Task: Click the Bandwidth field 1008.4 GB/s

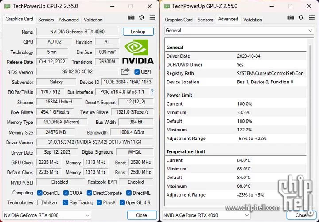Action: click(132, 132)
